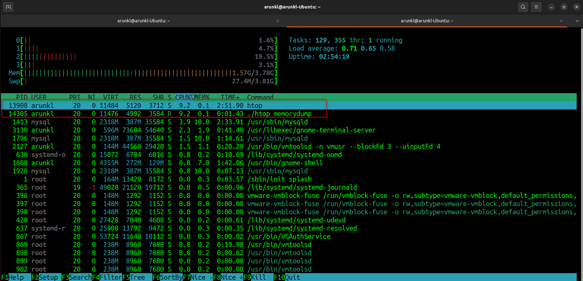The width and height of the screenshot is (583, 281).
Task: Sort by PRI column header
Action: pyautogui.click(x=75, y=97)
